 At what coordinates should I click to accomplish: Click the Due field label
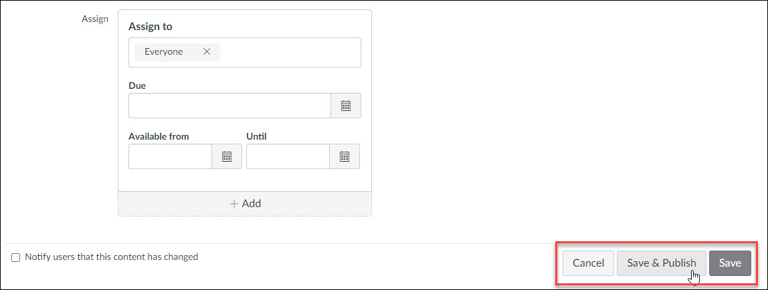coord(137,86)
